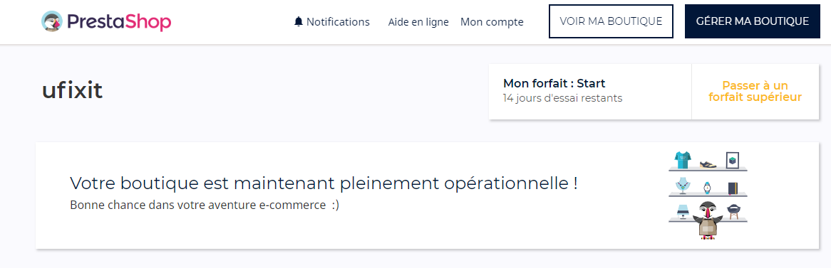Click the ufixit shop name heading

(72, 91)
